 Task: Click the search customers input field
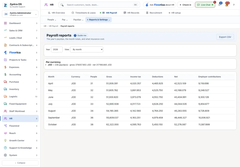pos(99,5)
